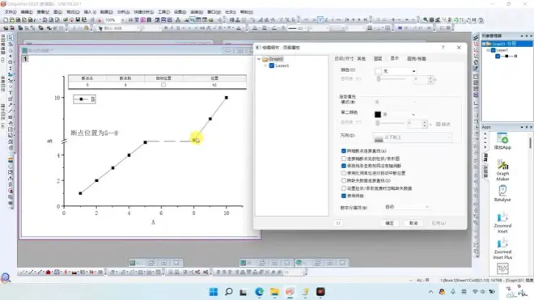The image size is (534, 300).
Task: Launch the Zoomed Inset app
Action: (x=502, y=222)
